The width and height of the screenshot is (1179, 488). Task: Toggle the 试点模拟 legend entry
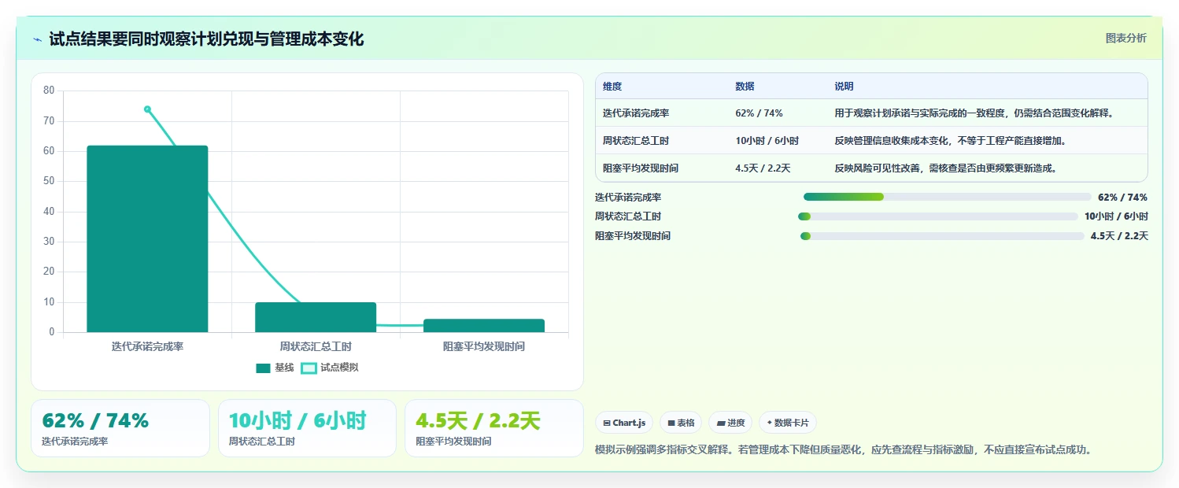pos(330,368)
